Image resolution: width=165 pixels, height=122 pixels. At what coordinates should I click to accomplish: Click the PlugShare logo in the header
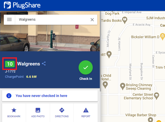(22, 5)
